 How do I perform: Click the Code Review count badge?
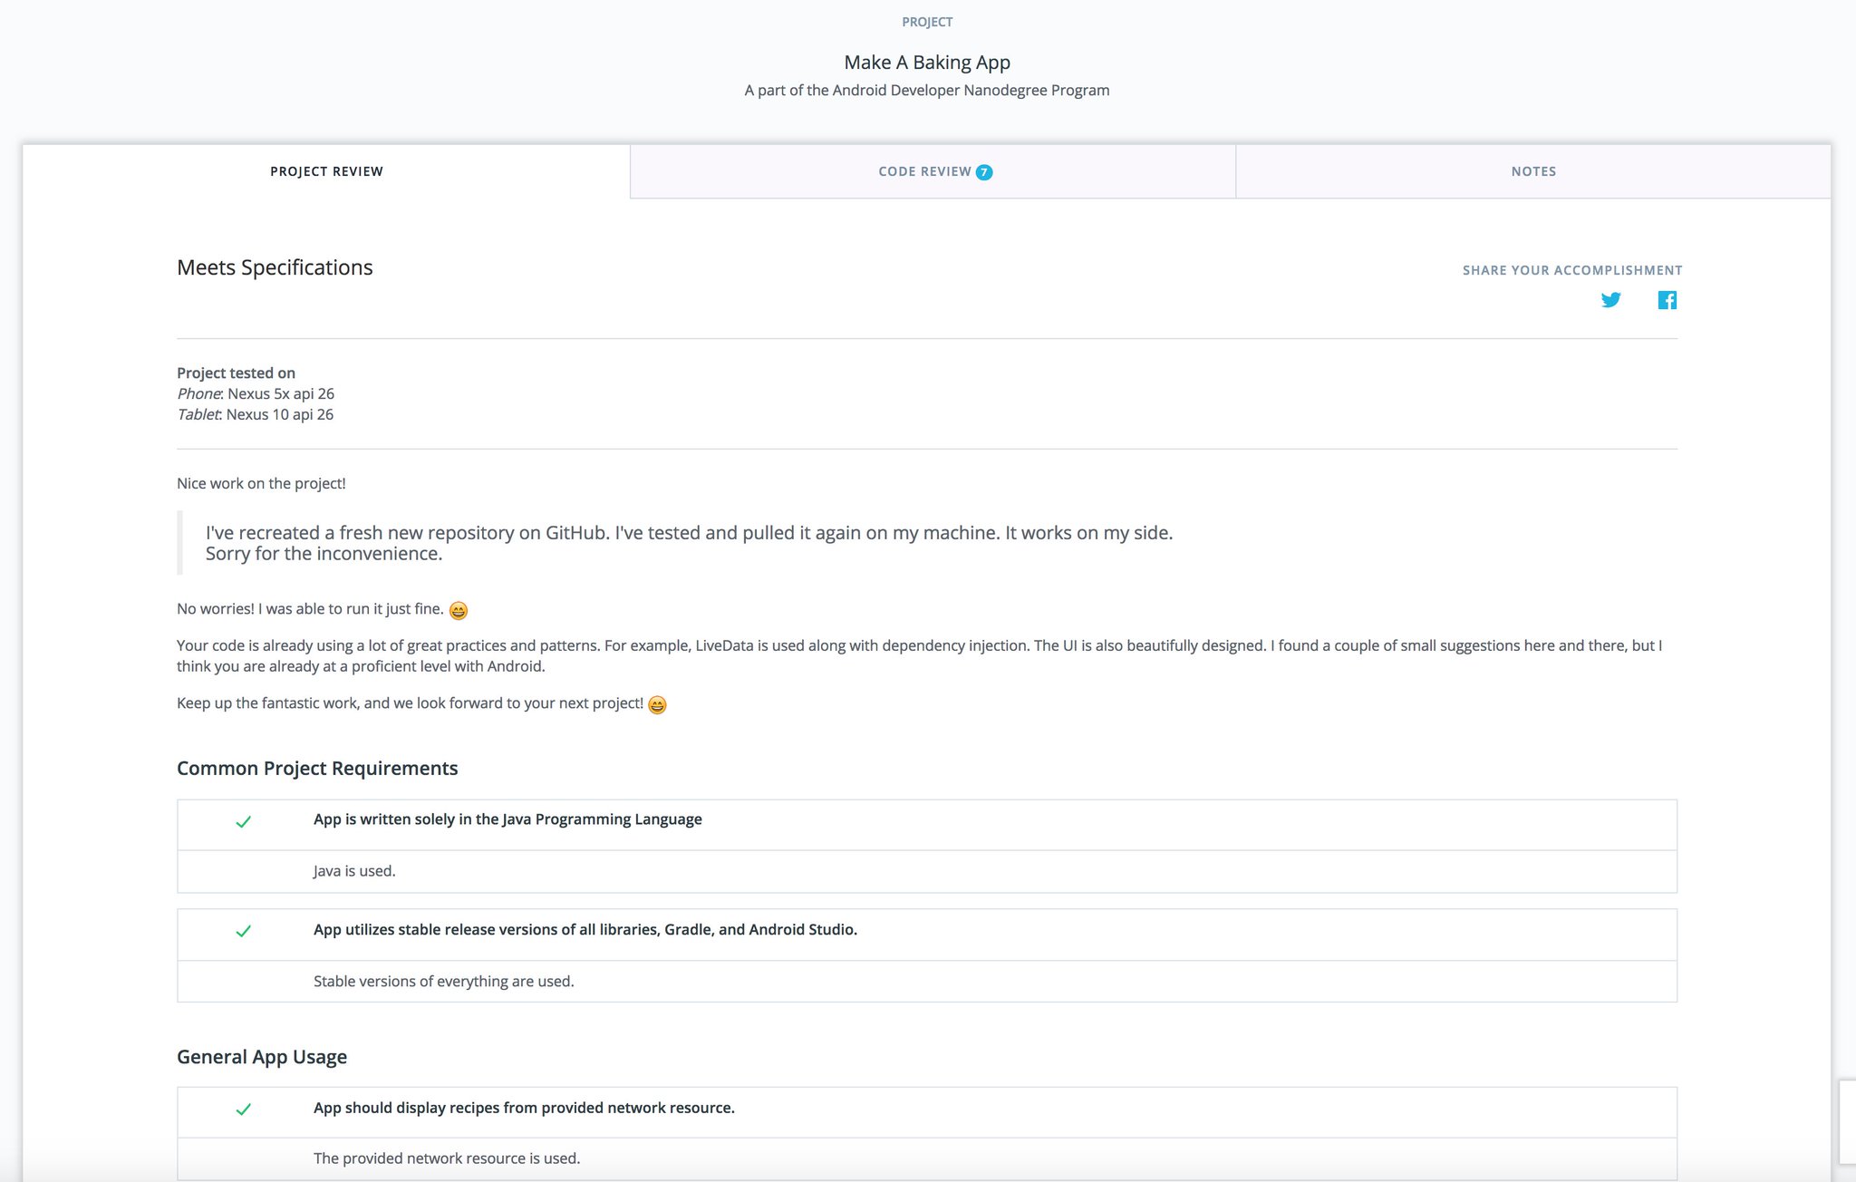point(984,172)
